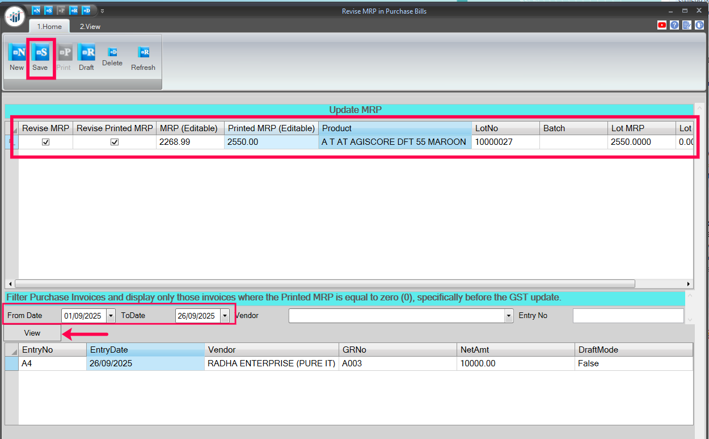
Task: Open the blue question mark help icon
Action: [x=674, y=25]
